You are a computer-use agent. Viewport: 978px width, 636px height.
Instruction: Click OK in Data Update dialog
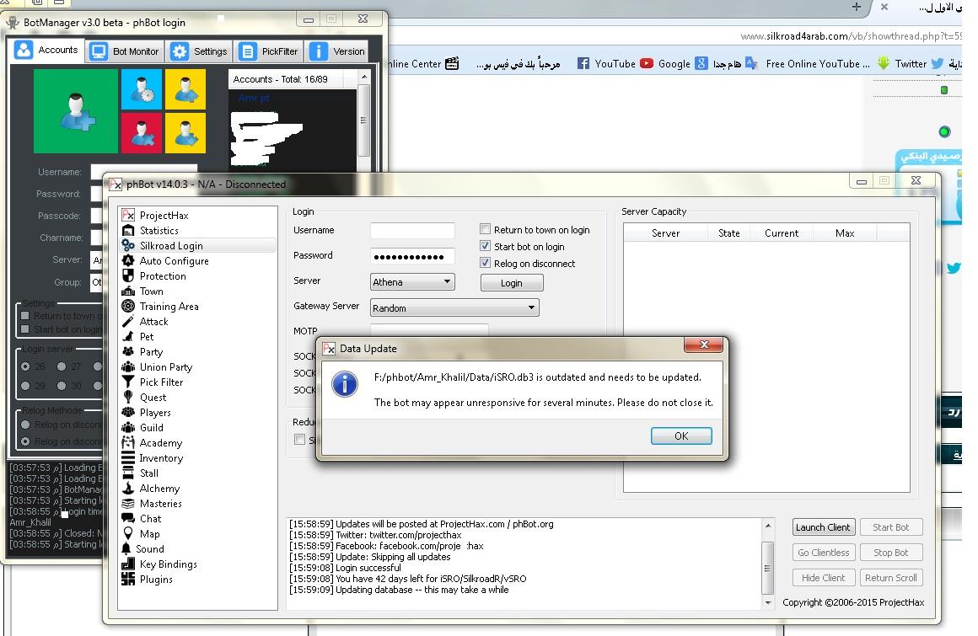(x=681, y=436)
